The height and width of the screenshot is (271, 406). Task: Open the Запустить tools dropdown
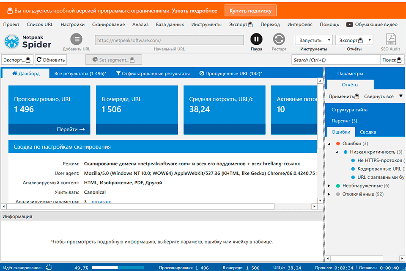pyautogui.click(x=313, y=40)
